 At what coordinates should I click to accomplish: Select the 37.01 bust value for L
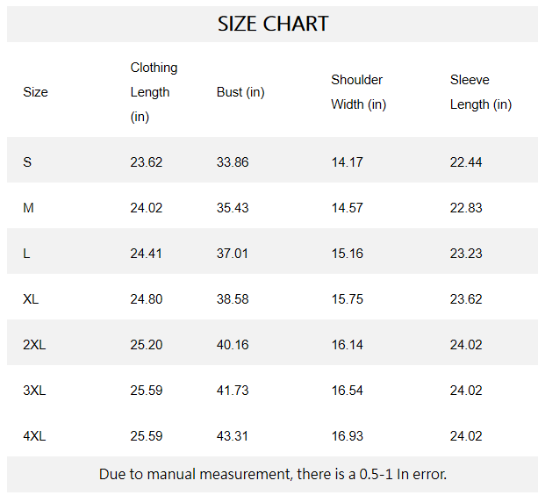[233, 254]
